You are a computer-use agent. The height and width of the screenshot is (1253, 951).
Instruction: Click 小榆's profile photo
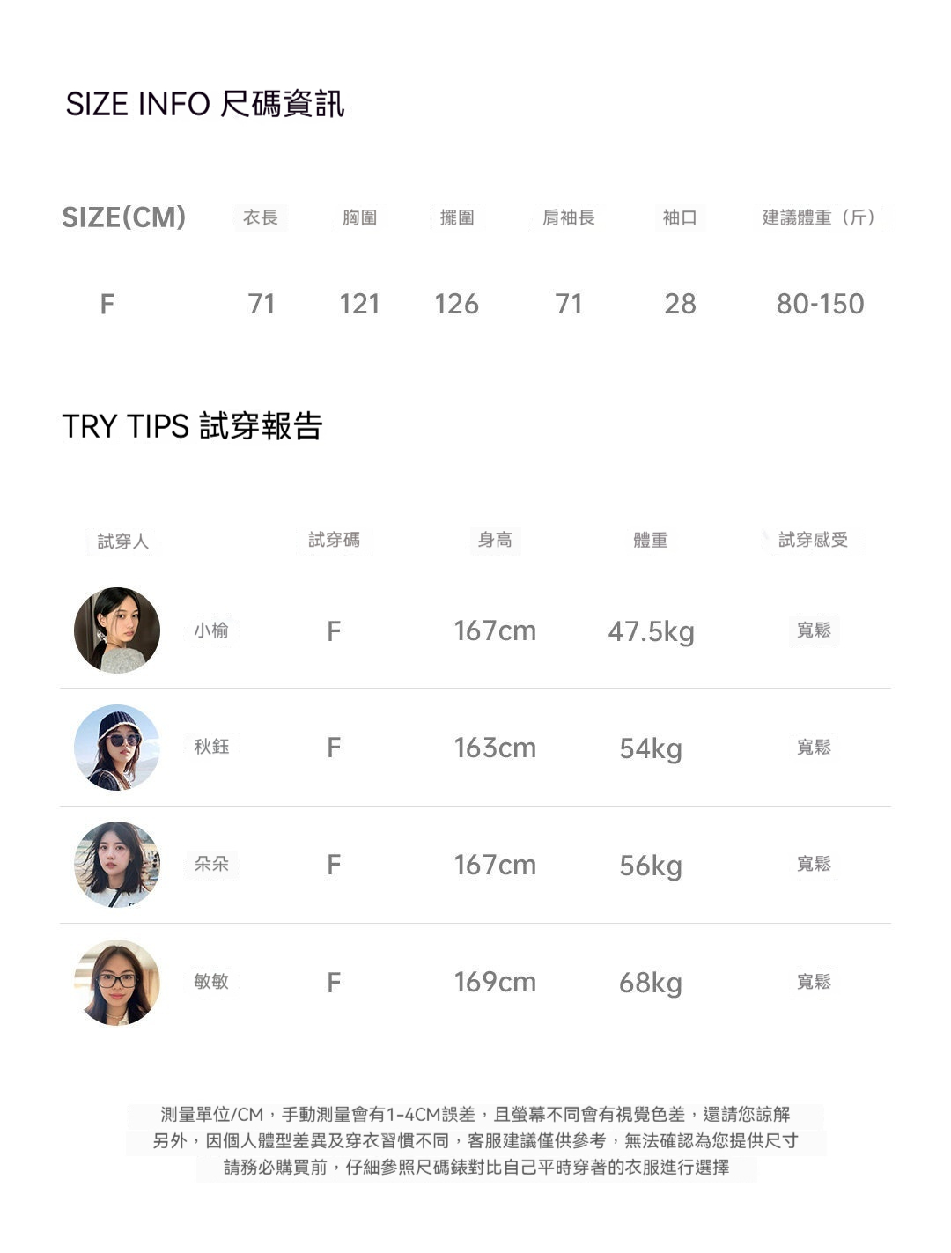117,630
